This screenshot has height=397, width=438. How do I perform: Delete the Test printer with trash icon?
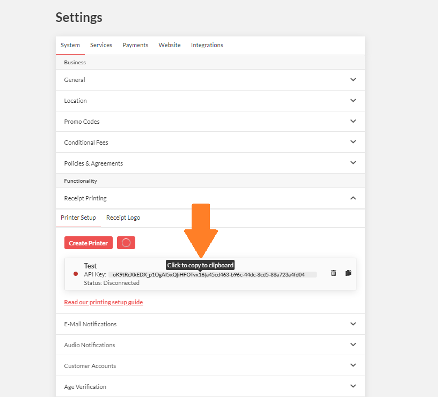click(x=333, y=273)
